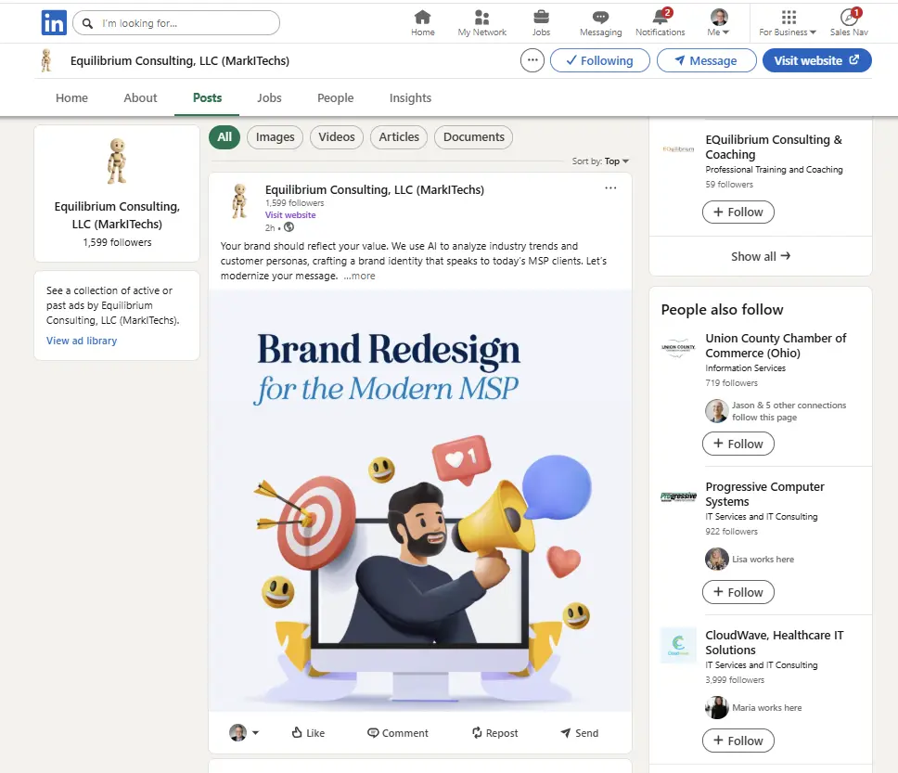Select the Images filter chip
Viewport: 898px width, 773px height.
tap(275, 137)
